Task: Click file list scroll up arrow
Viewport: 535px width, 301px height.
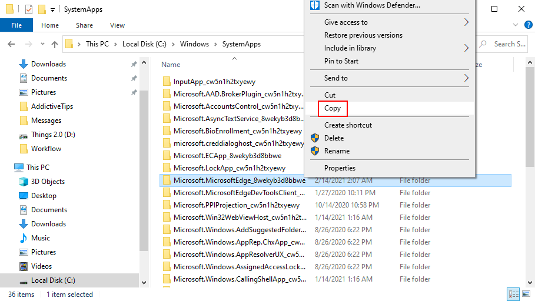Action: coord(530,62)
